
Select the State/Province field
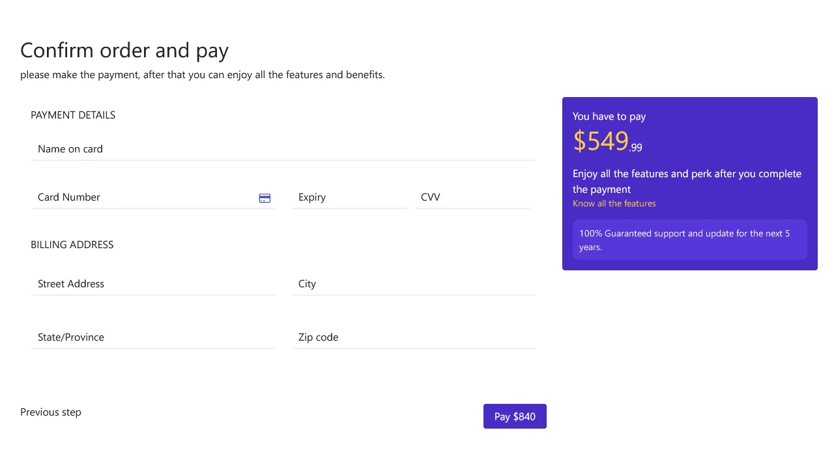click(153, 337)
